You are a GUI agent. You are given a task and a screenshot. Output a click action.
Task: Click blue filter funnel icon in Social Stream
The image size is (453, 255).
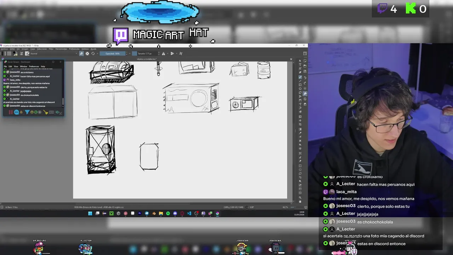click(27, 112)
